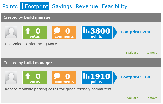Upvote the parking rebate idea
Screen dimensions: 163x104
coord(35,77)
